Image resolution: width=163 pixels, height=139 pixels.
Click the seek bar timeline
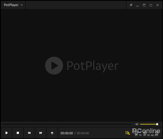(x=67, y=124)
